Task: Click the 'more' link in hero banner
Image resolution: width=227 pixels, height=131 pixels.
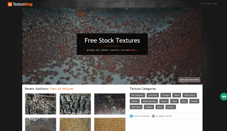Action: tap(133, 50)
